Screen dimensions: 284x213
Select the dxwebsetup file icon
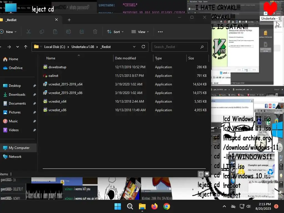point(45,67)
